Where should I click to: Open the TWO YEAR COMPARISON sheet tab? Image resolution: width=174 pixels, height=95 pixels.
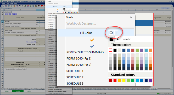click(x=100, y=89)
